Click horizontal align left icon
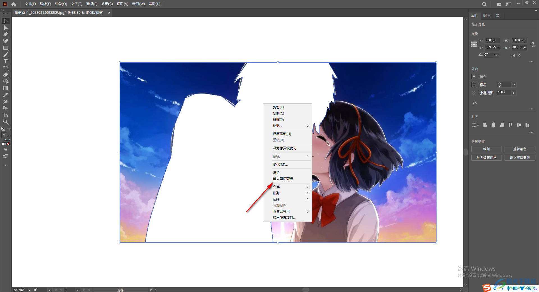The image size is (539, 292). coord(485,125)
